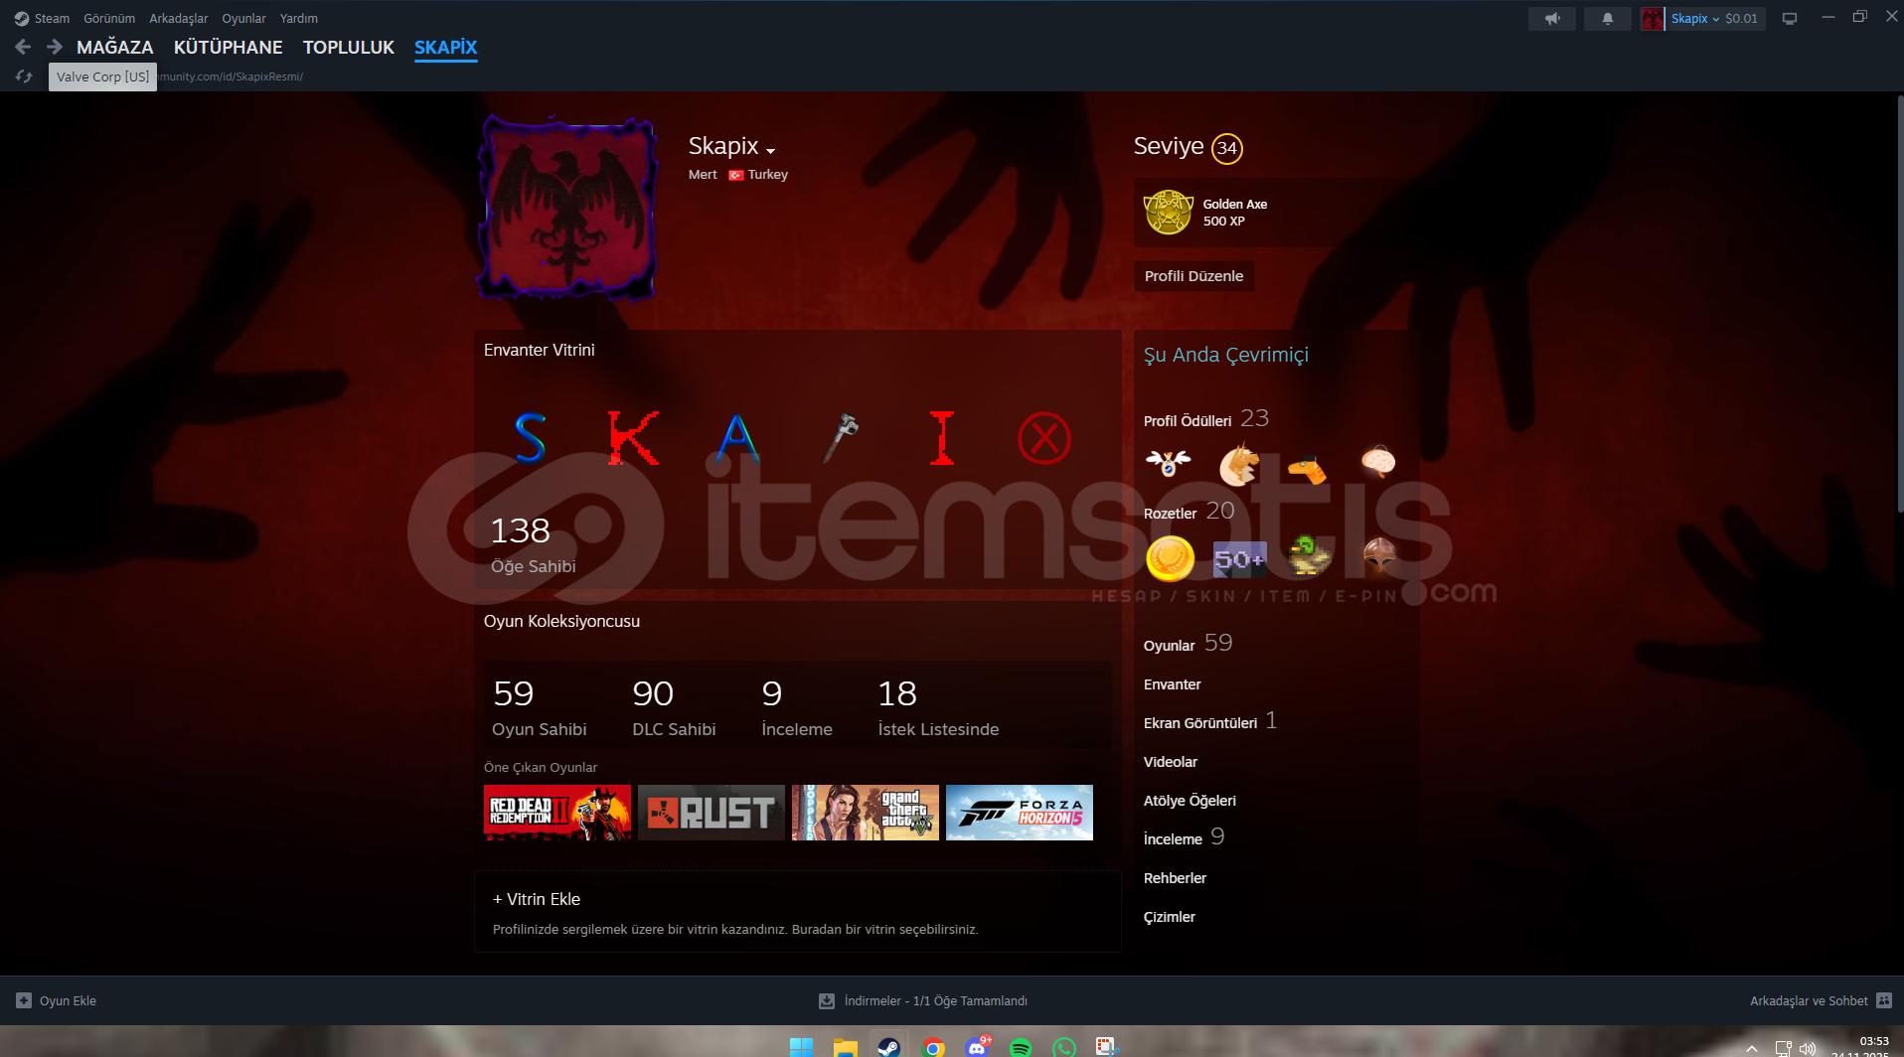Viewport: 1904px width, 1057px height.
Task: Open the Görünüm menu
Action: [x=109, y=19]
